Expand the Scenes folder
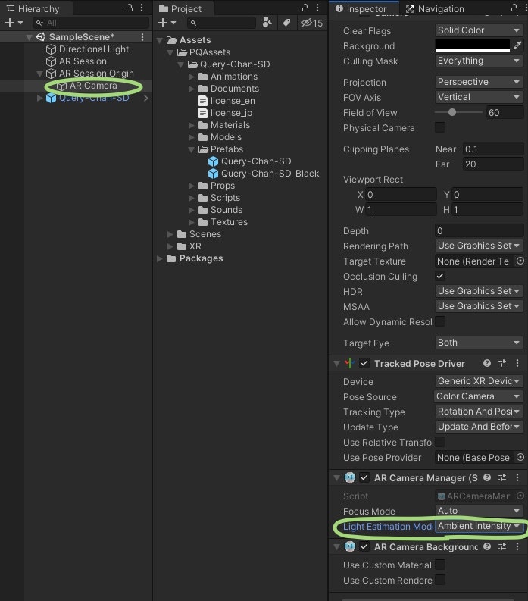This screenshot has width=528, height=601. point(170,234)
